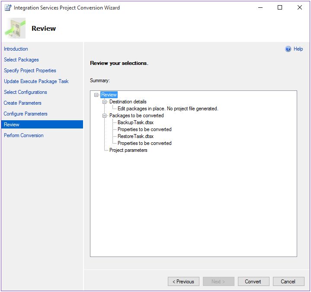
Task: Open the Help link
Action: point(298,49)
